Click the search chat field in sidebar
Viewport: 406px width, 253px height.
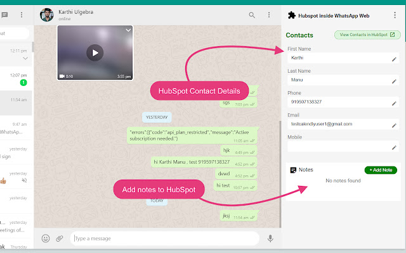[14, 34]
